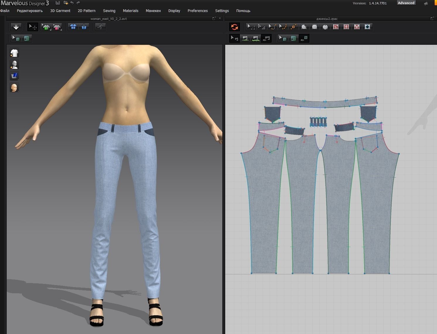The image size is (437, 334).
Task: Select the 3D select/move arrow tool
Action: coord(33,27)
